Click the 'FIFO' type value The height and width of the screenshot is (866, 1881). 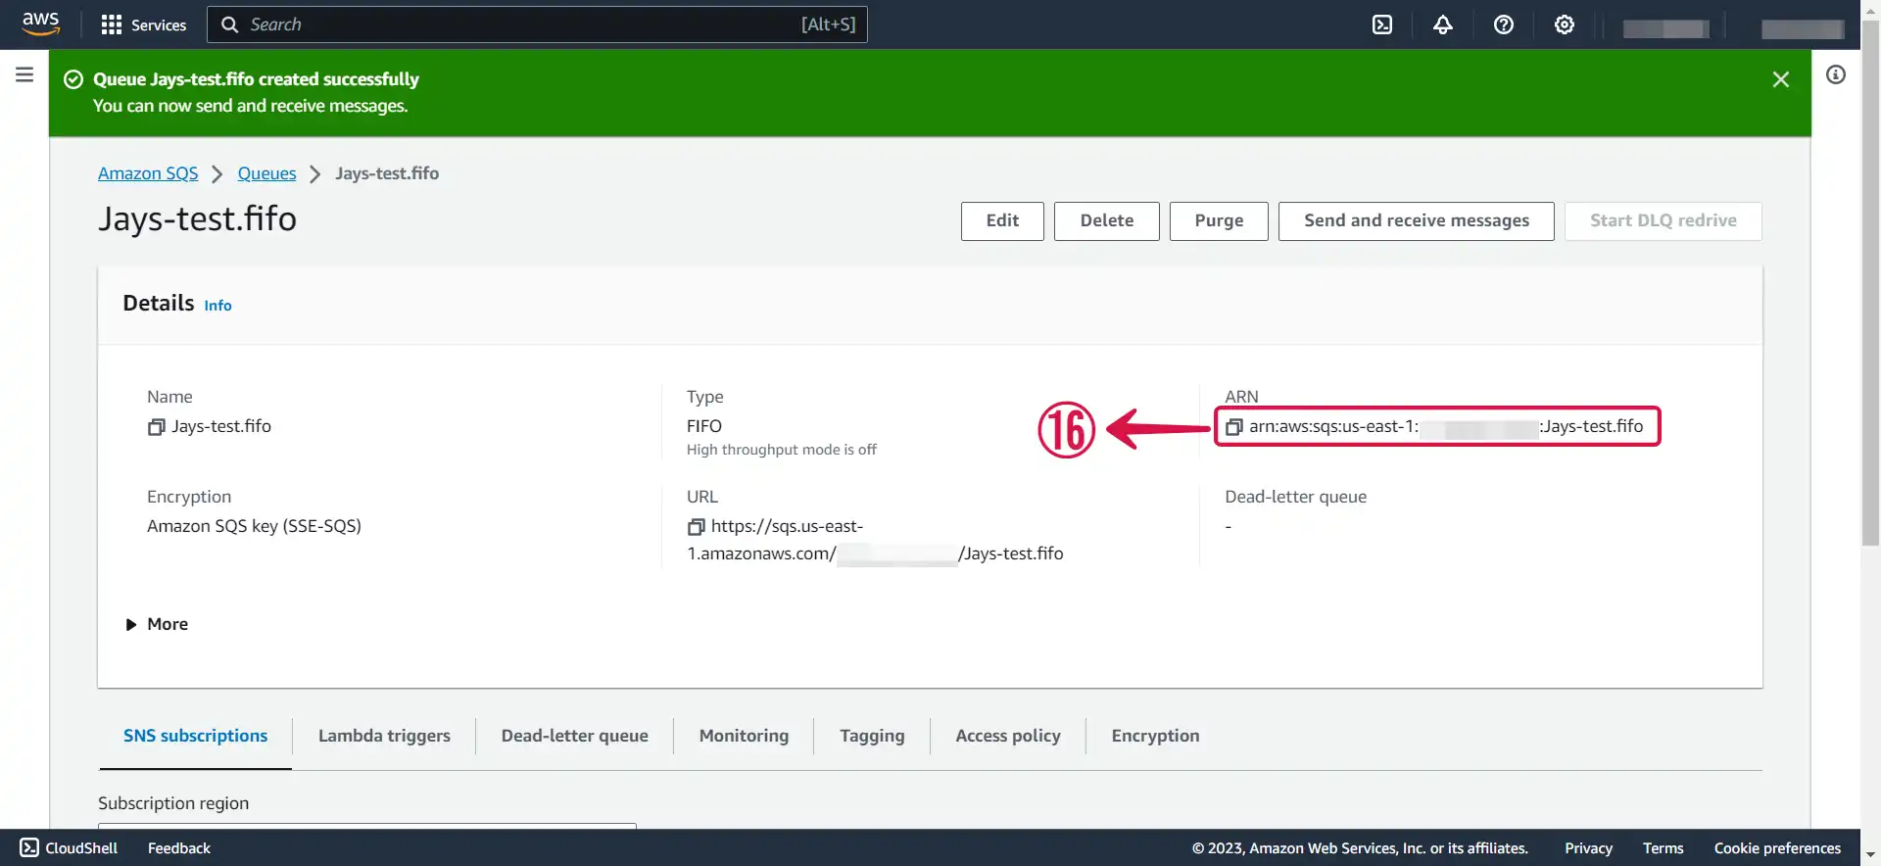point(704,426)
